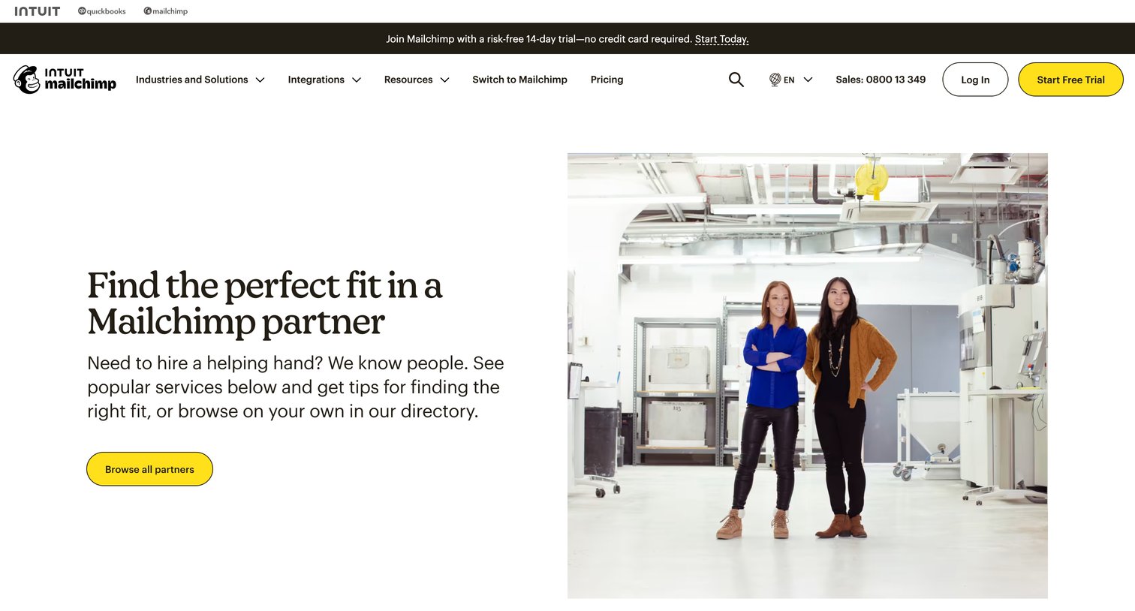Click the Start Free Trial button
This screenshot has width=1135, height=611.
click(x=1070, y=80)
